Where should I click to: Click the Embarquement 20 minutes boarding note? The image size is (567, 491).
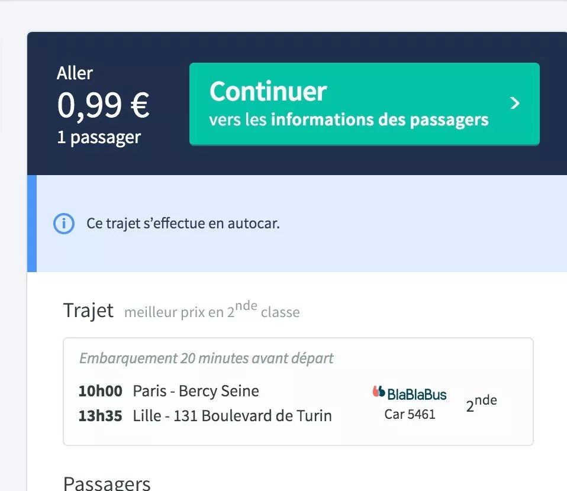click(x=206, y=358)
